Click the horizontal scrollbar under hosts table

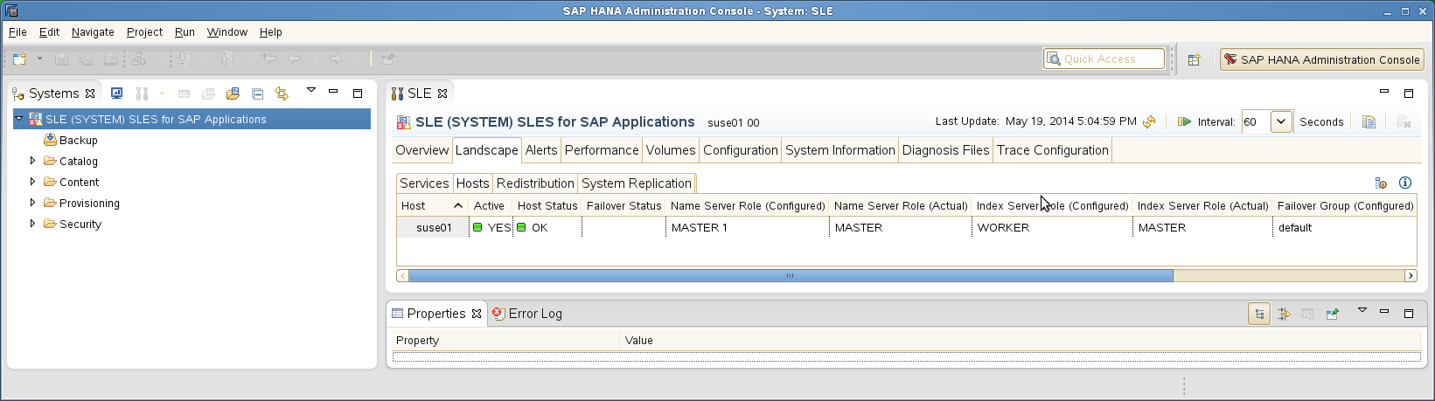click(790, 276)
